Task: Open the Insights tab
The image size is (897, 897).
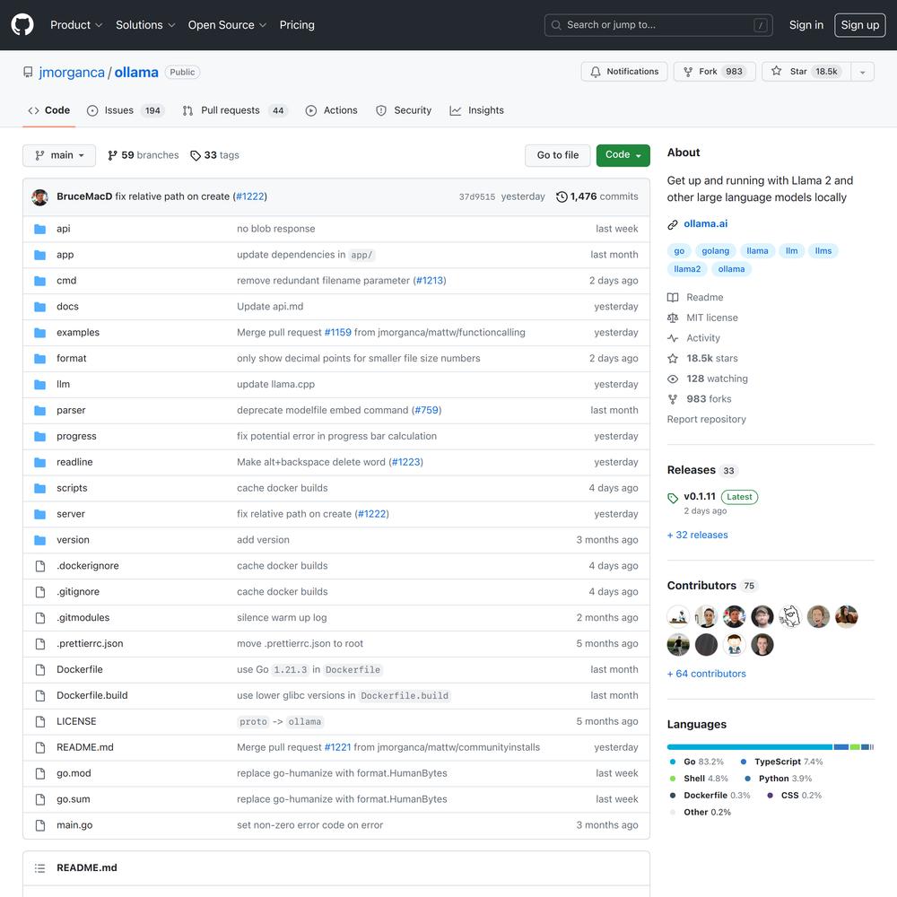Action: pos(477,110)
